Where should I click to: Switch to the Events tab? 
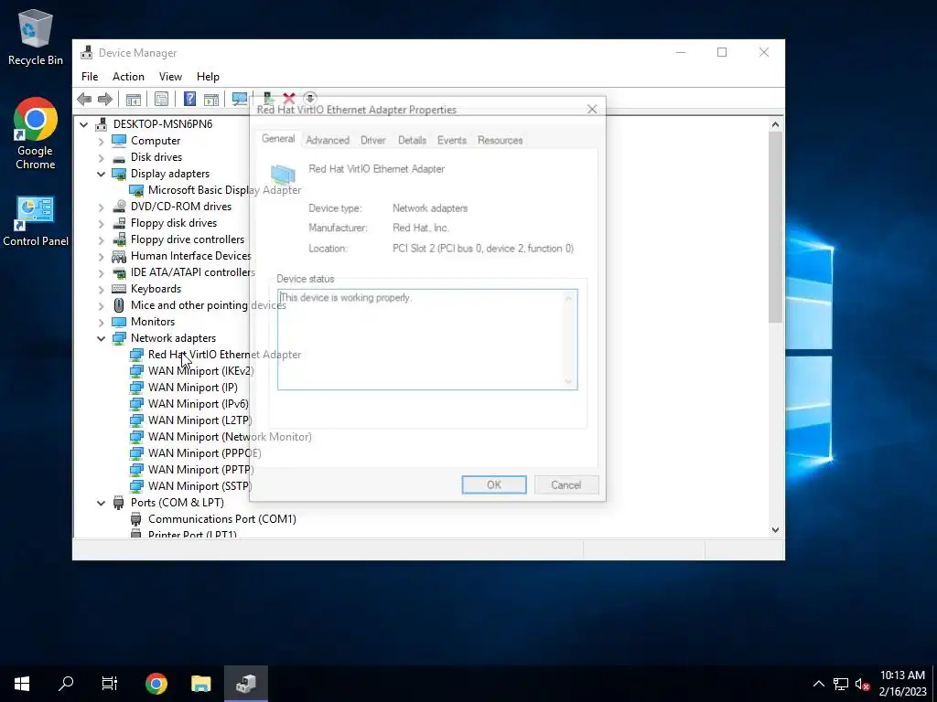[452, 140]
